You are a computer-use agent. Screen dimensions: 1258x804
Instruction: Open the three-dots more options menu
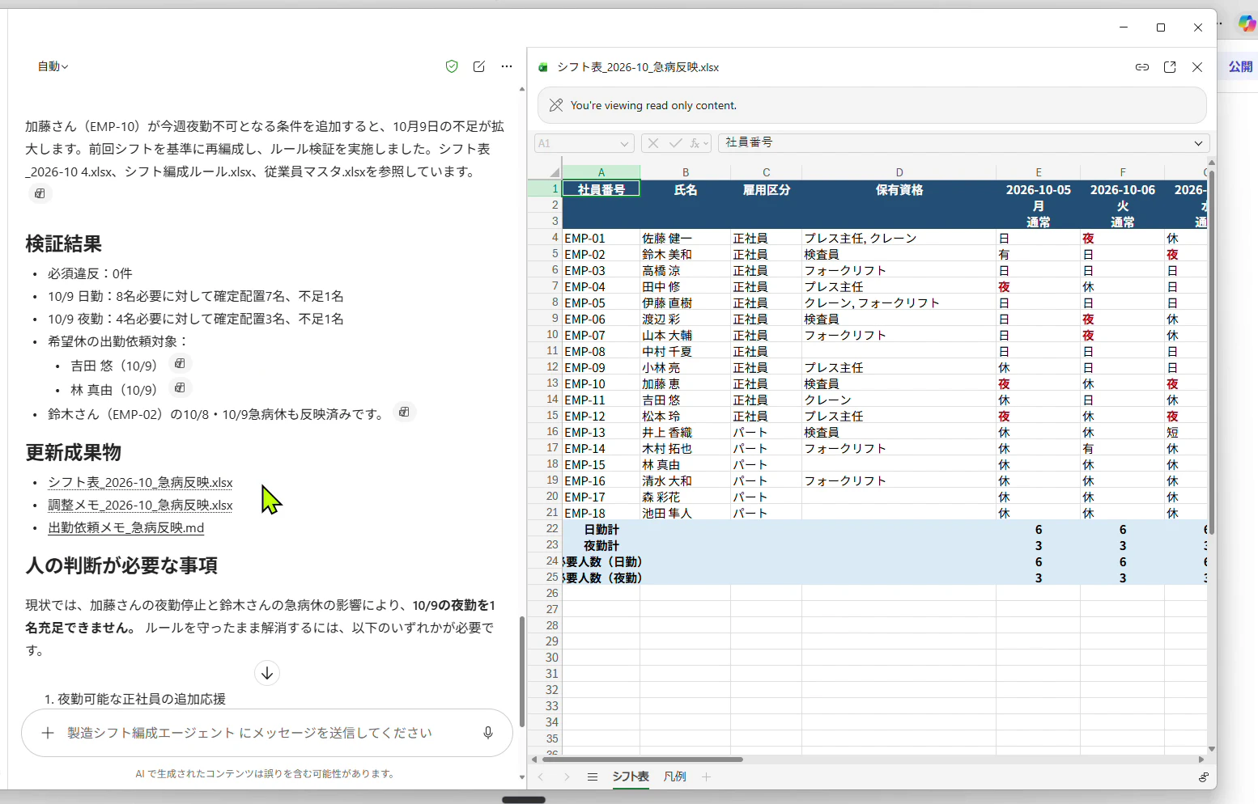[507, 66]
